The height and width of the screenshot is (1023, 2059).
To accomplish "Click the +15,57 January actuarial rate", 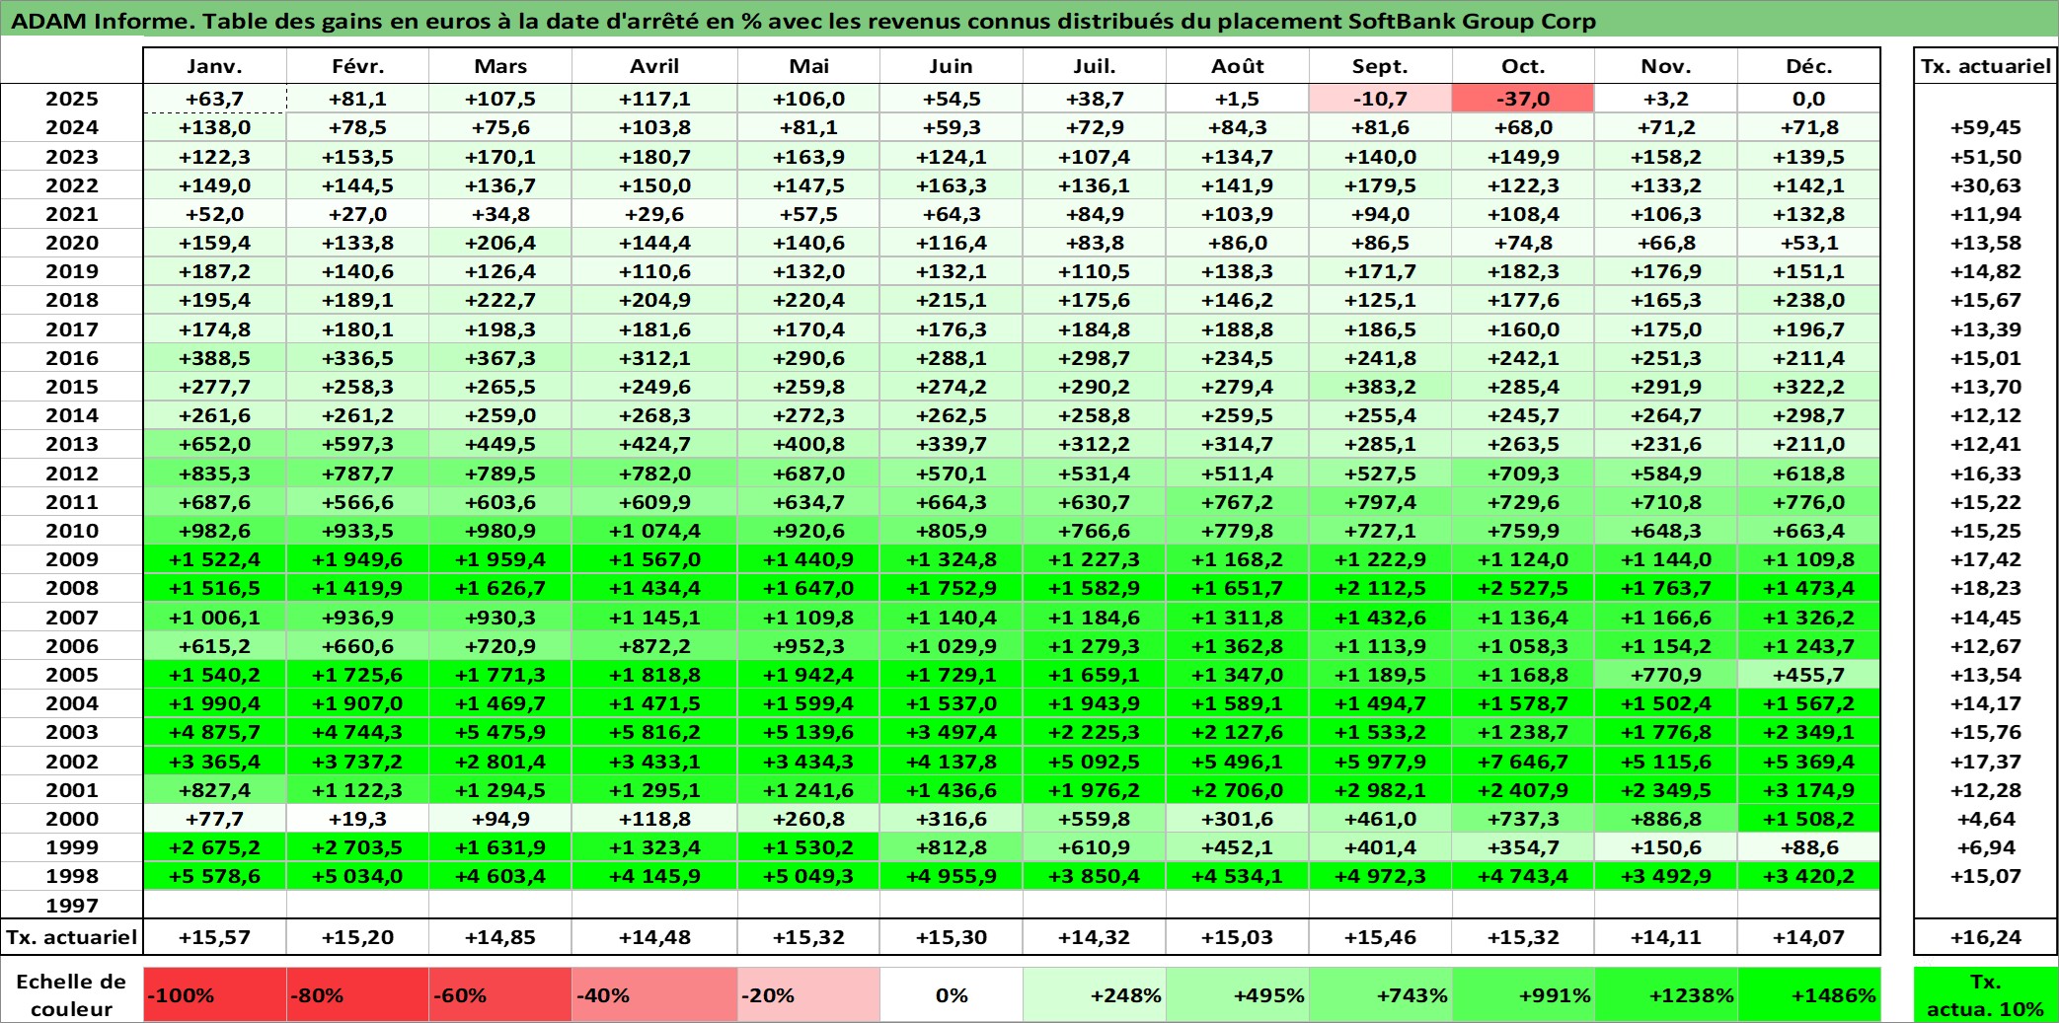I will coord(215,937).
